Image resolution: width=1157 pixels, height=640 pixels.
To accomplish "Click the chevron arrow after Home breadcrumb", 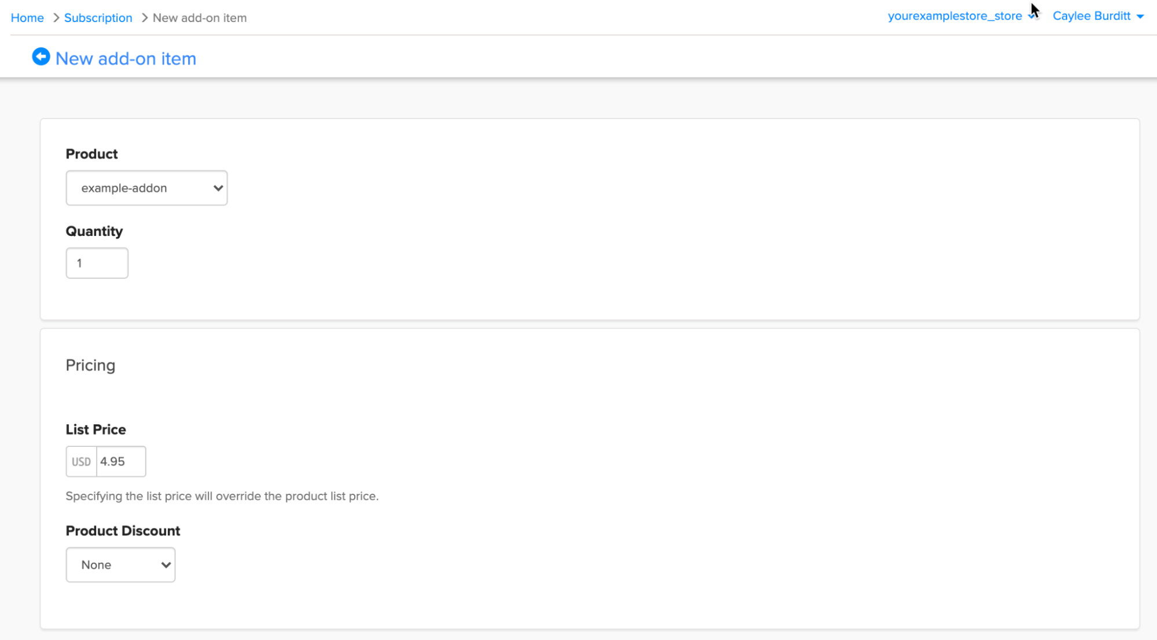I will [x=56, y=18].
